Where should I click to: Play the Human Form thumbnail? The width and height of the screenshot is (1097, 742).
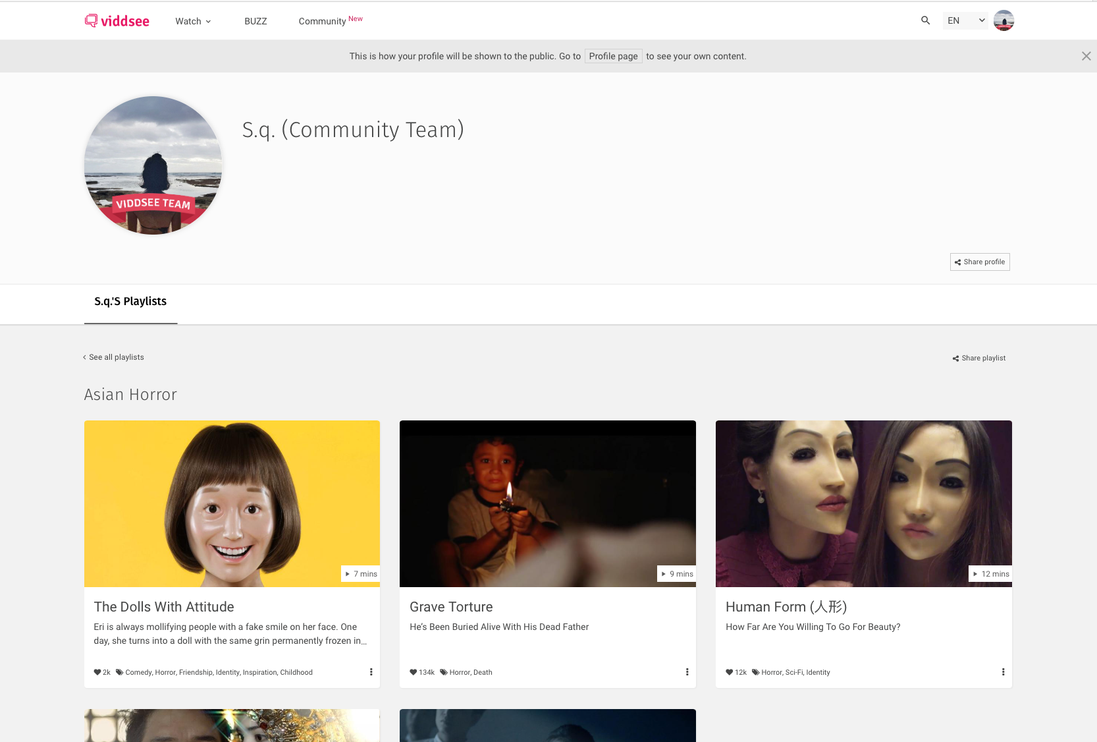864,503
